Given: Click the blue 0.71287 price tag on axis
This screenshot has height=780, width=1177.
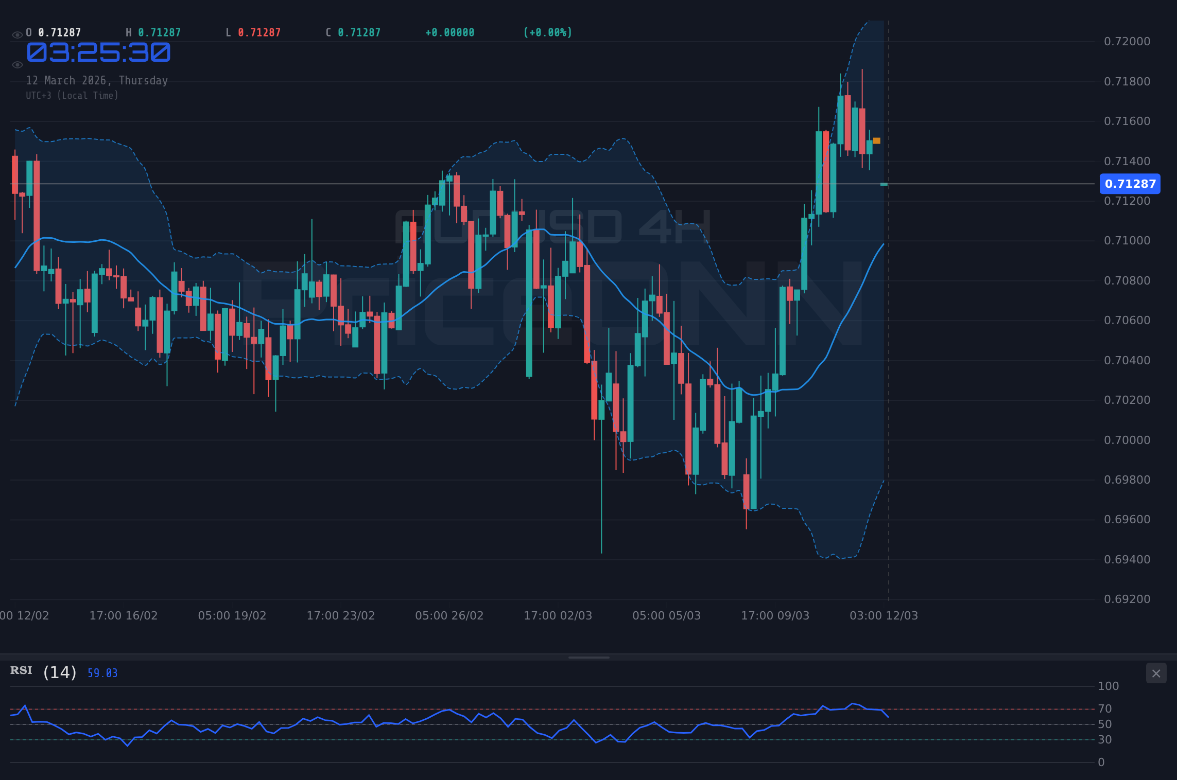Looking at the screenshot, I should pos(1130,184).
